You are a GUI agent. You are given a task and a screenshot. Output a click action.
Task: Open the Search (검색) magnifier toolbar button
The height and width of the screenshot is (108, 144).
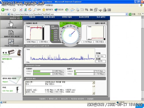[x=37, y=10]
